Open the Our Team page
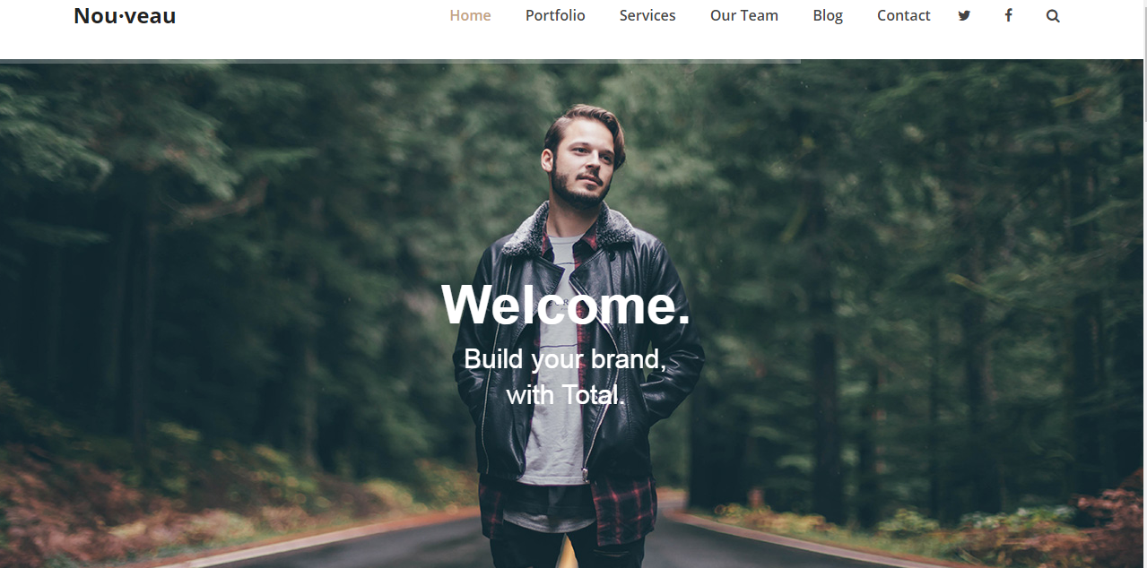This screenshot has width=1147, height=568. tap(744, 15)
